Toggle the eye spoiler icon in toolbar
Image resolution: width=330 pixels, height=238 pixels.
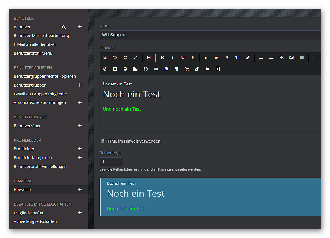coord(156,69)
